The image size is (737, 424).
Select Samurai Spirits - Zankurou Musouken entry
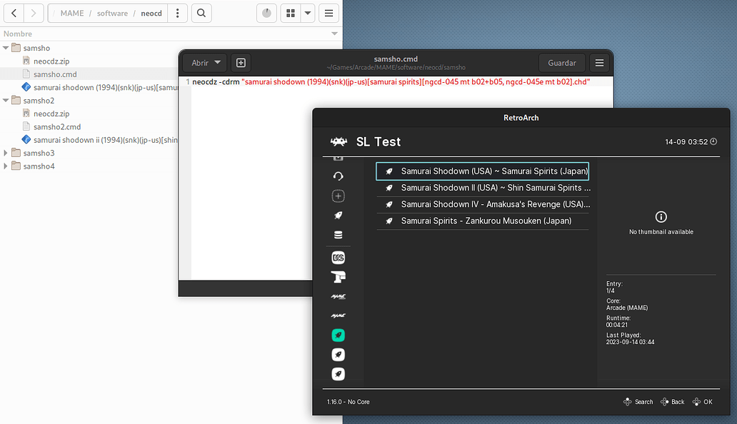[x=486, y=221]
